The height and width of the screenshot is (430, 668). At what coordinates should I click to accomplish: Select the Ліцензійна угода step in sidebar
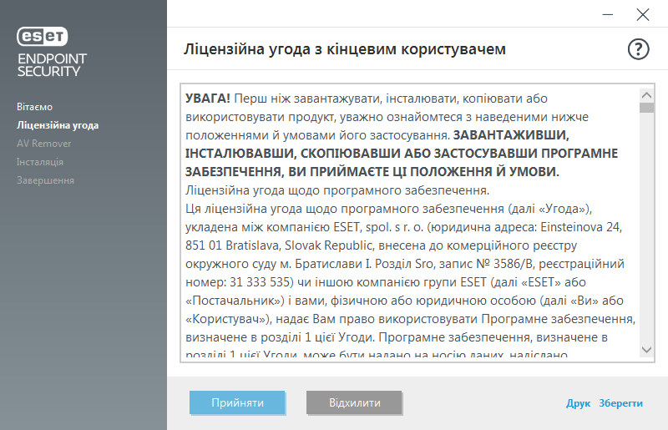click(58, 125)
